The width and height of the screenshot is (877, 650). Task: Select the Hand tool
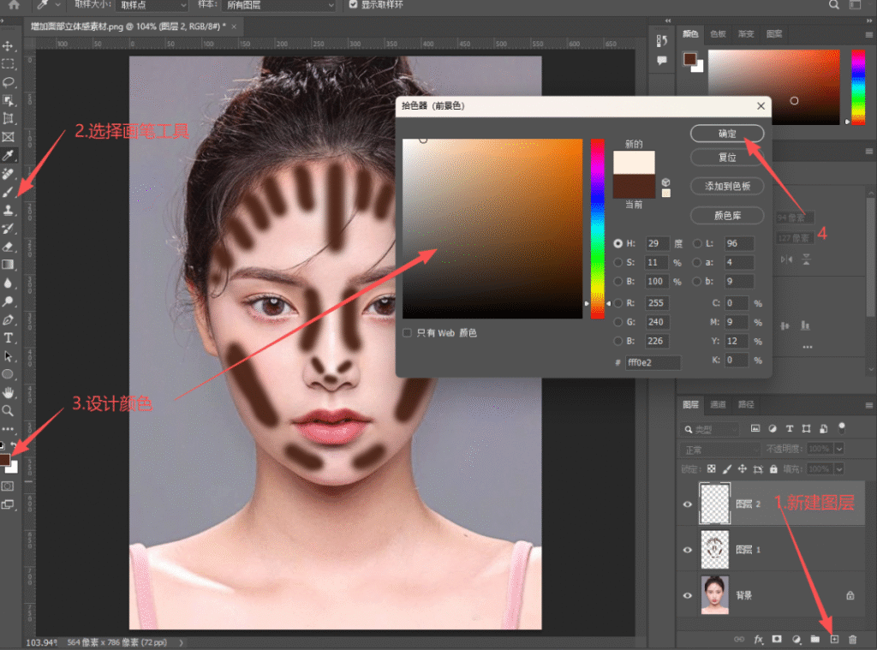pos(8,393)
